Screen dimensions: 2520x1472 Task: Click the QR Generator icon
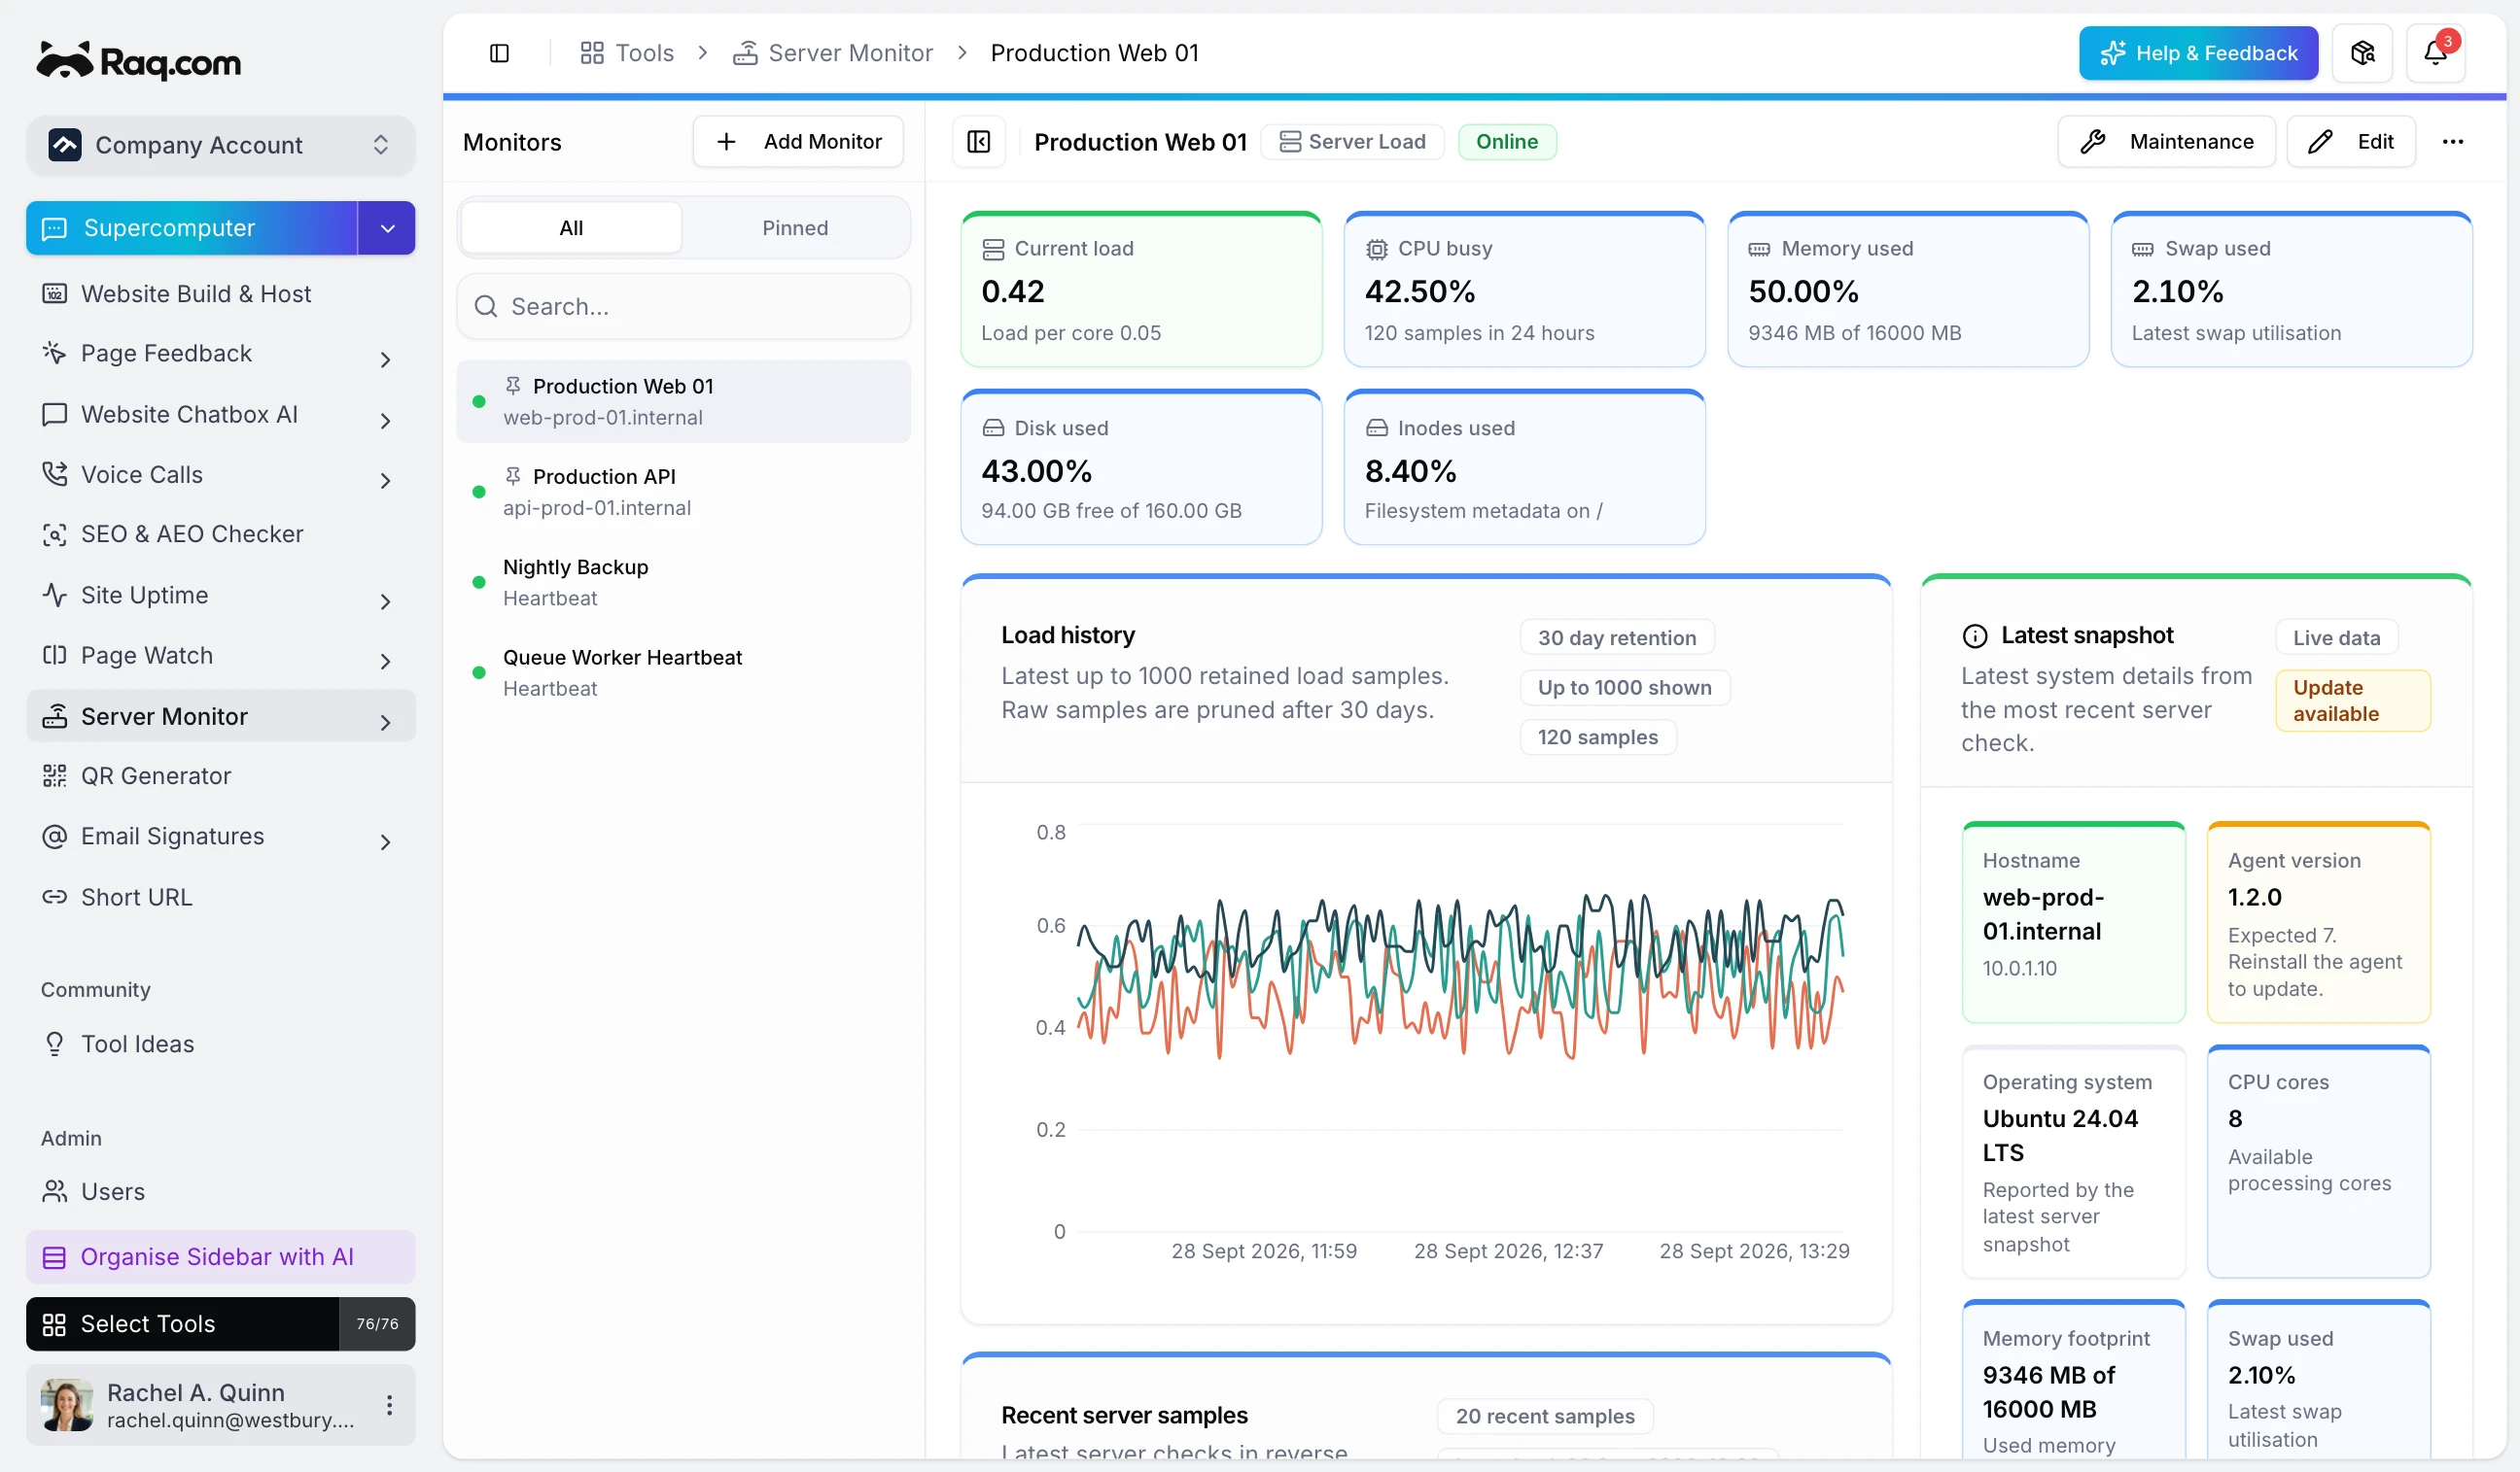tap(54, 776)
